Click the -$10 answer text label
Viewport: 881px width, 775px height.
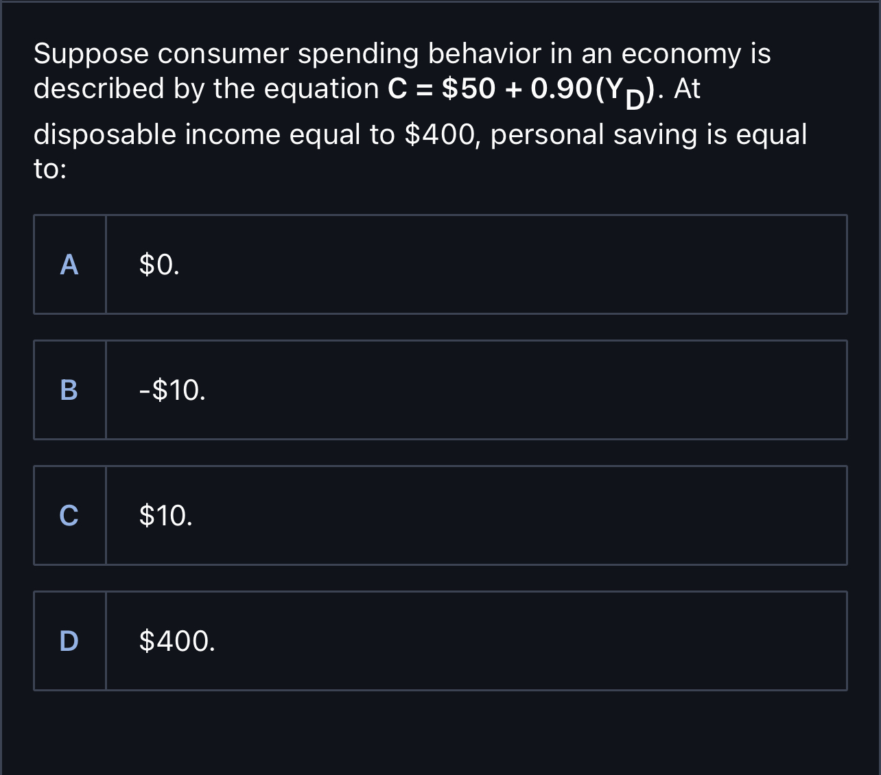[171, 390]
